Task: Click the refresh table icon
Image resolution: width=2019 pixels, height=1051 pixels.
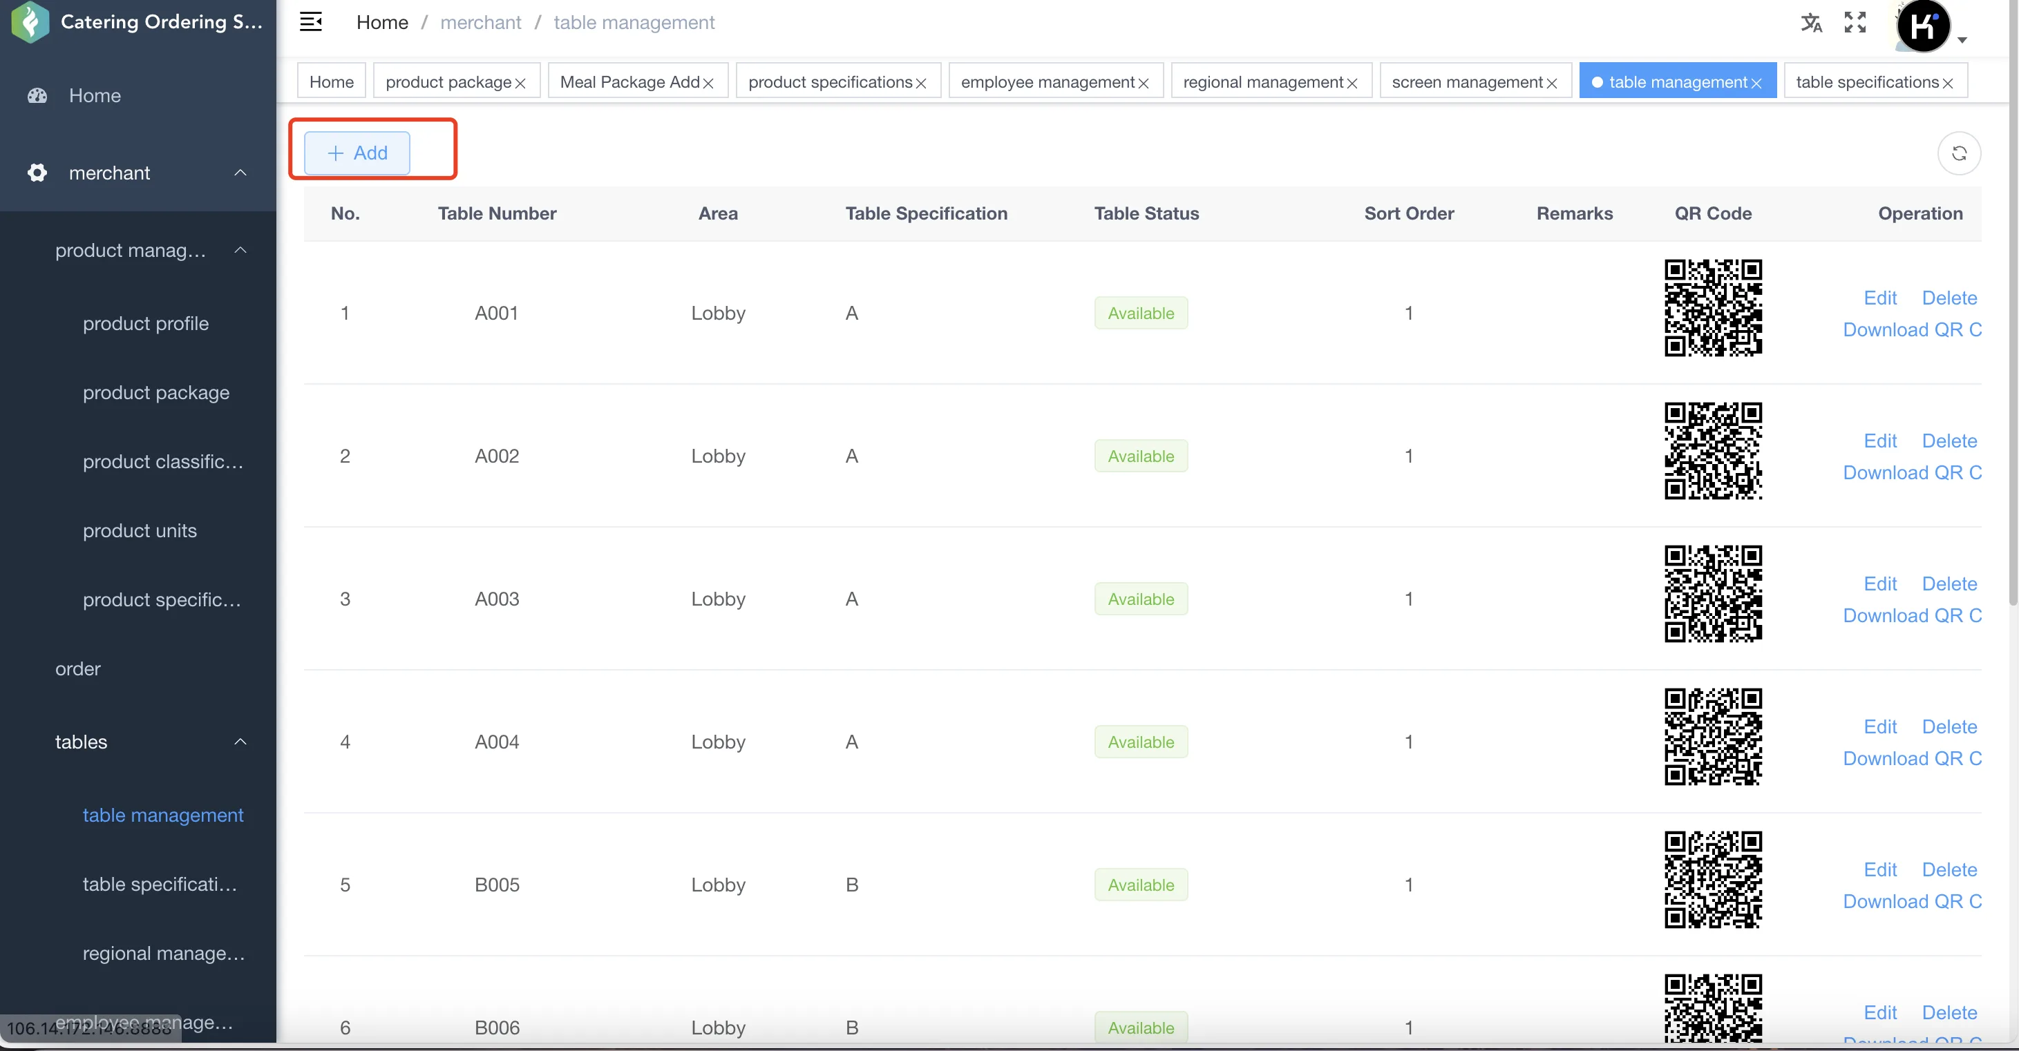Action: point(1959,153)
